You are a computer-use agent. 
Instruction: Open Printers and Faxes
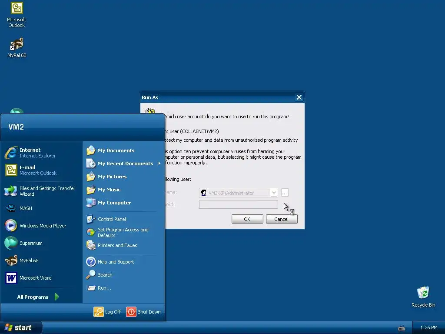tap(124, 245)
